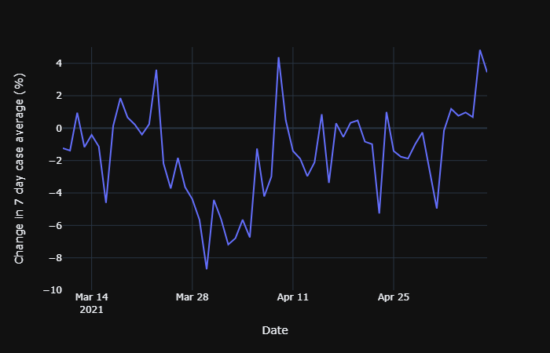Click the y-axis tick label '−4'

point(56,193)
